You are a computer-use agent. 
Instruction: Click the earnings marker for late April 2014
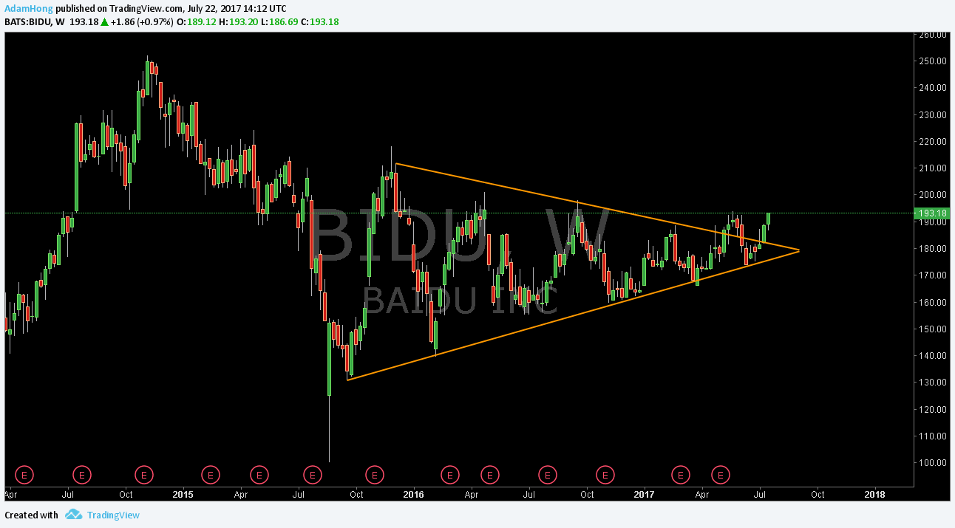(x=24, y=473)
